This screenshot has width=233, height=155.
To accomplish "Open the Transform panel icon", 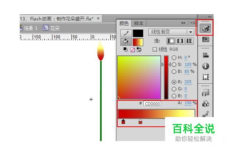I will point(205,77).
